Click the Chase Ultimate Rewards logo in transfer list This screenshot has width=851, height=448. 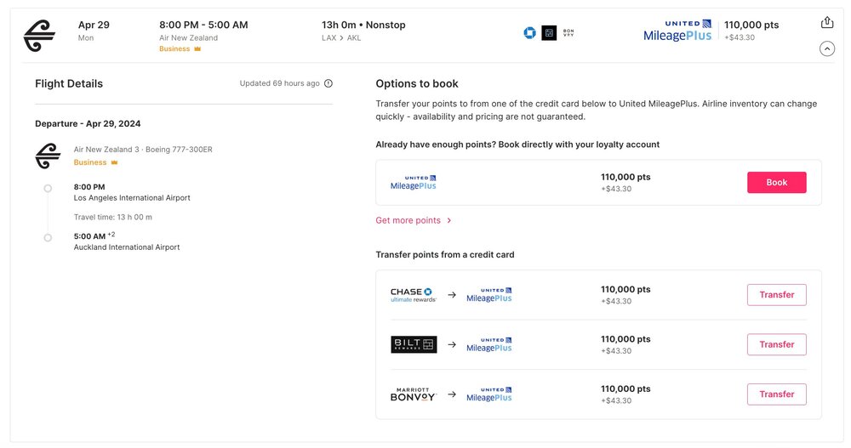[x=413, y=295]
